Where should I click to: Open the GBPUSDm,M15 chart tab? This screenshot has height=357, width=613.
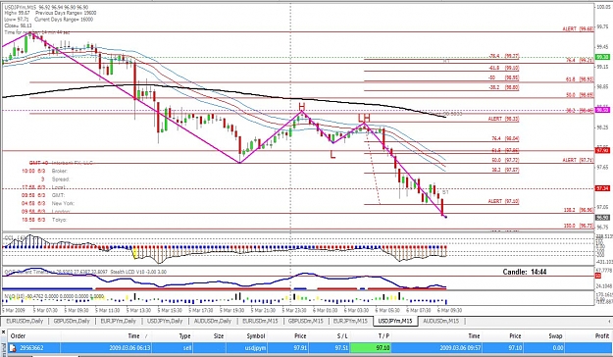point(306,321)
